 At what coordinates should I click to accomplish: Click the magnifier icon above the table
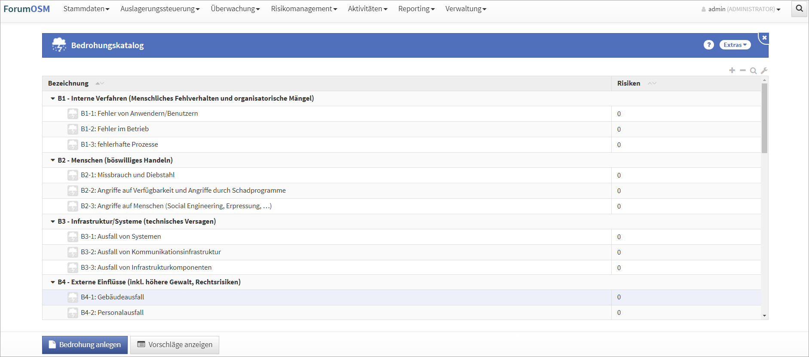tap(753, 71)
